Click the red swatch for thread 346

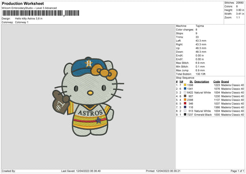(185, 103)
